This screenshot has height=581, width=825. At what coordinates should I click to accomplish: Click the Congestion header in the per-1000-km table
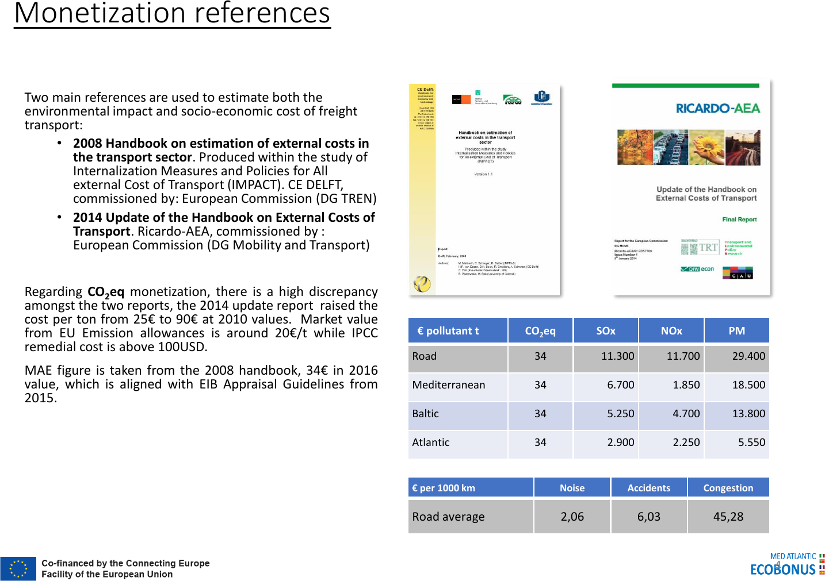729,487
